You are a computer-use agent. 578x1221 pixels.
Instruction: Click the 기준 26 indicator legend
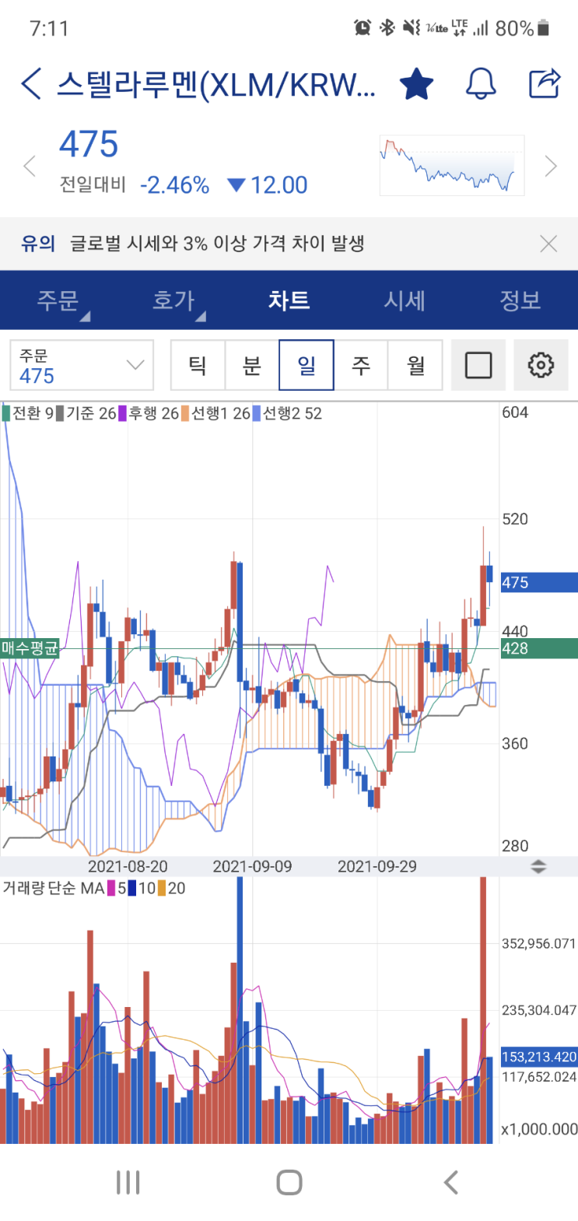click(87, 413)
